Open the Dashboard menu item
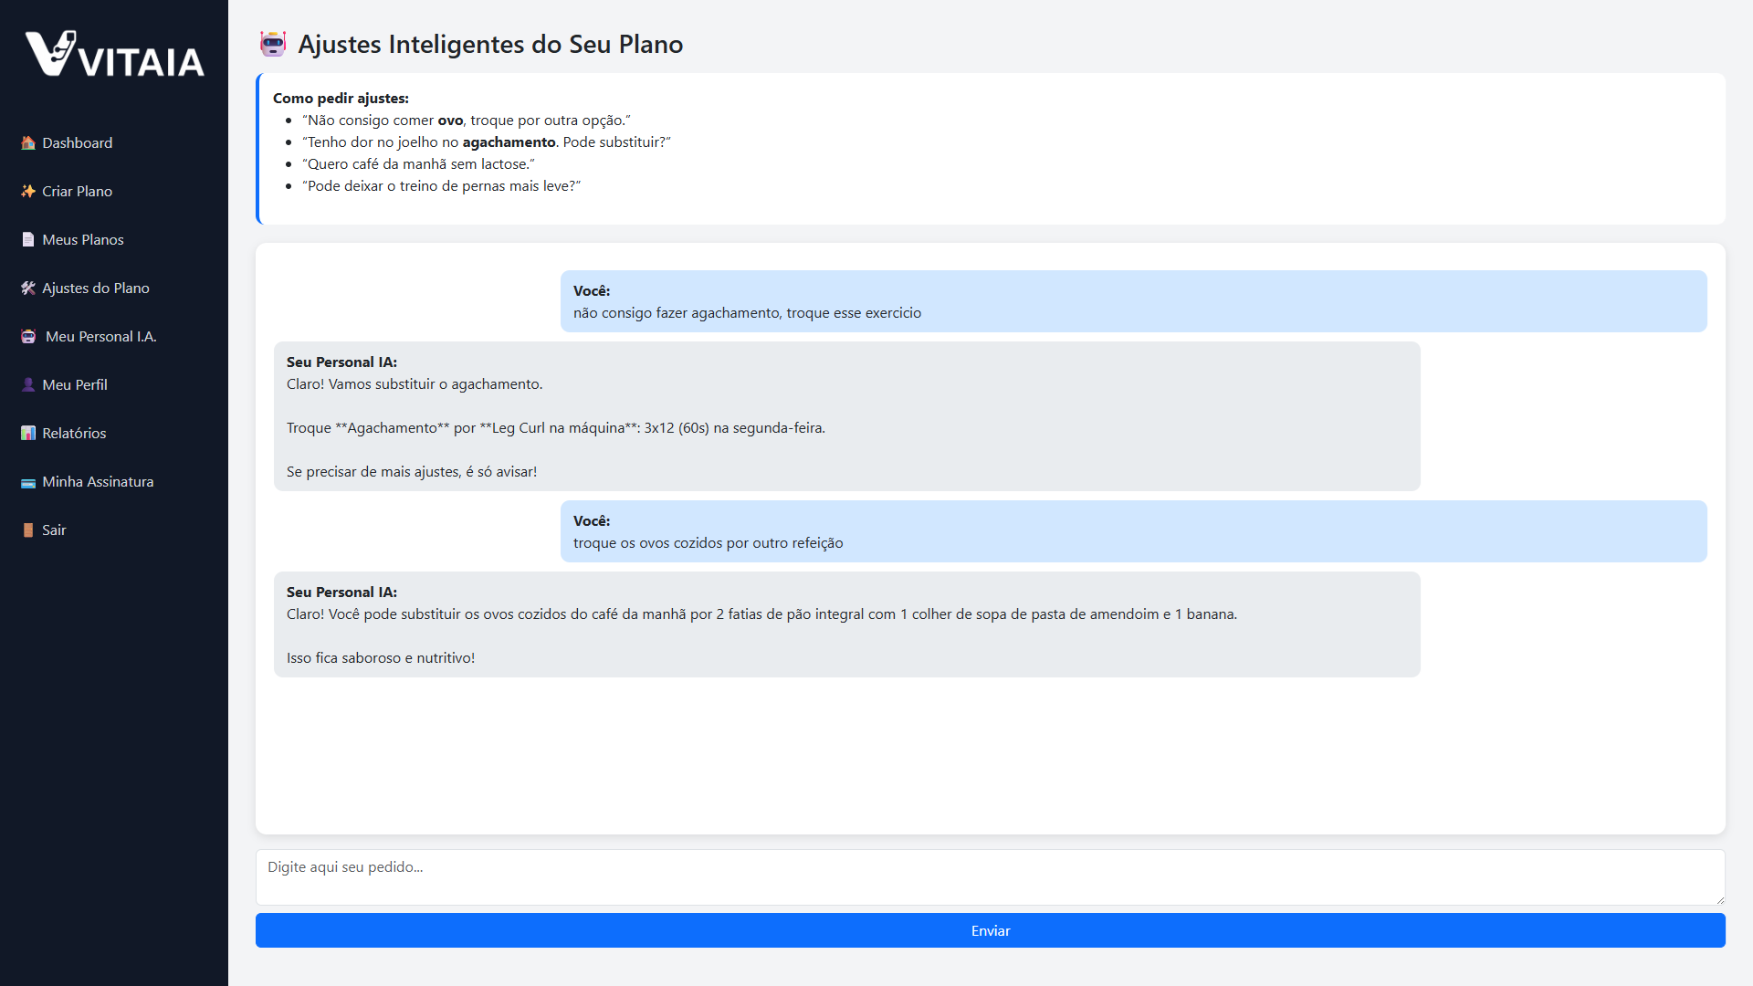The height and width of the screenshot is (986, 1753). click(x=78, y=142)
